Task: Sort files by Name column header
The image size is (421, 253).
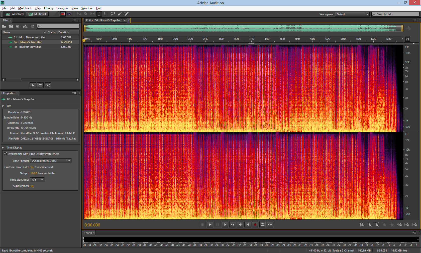Action: click(24, 32)
